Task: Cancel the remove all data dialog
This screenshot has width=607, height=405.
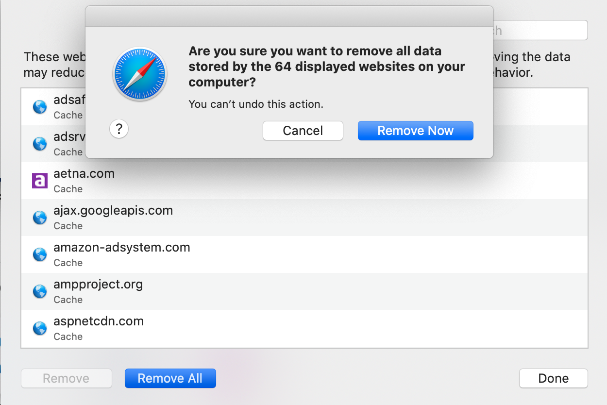Action: pos(303,131)
